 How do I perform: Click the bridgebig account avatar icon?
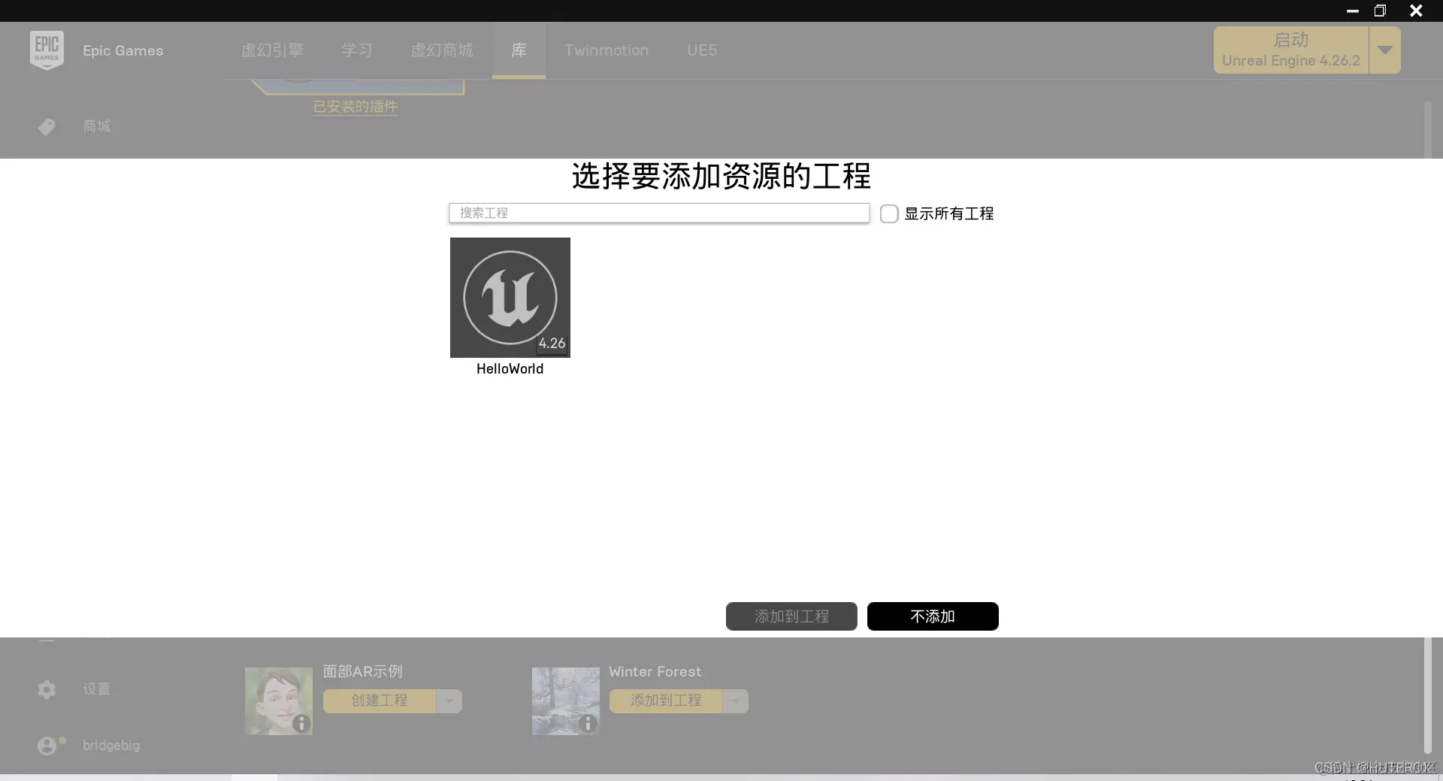48,745
